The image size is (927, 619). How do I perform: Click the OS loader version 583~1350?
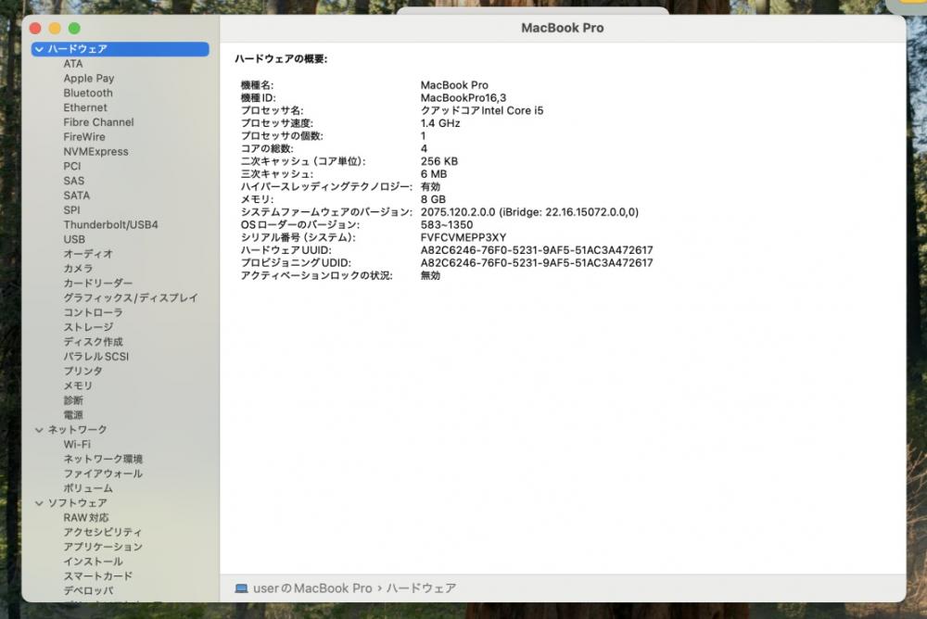447,225
